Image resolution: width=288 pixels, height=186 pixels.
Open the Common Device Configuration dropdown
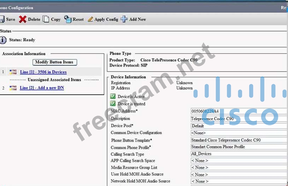point(239,133)
